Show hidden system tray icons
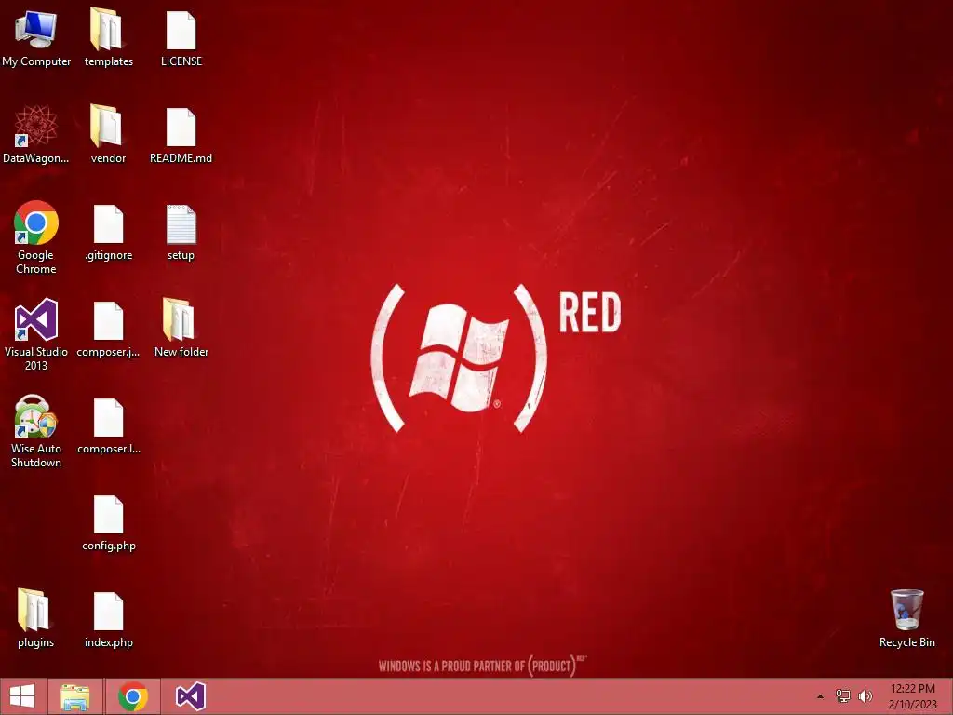This screenshot has width=953, height=715. point(820,696)
